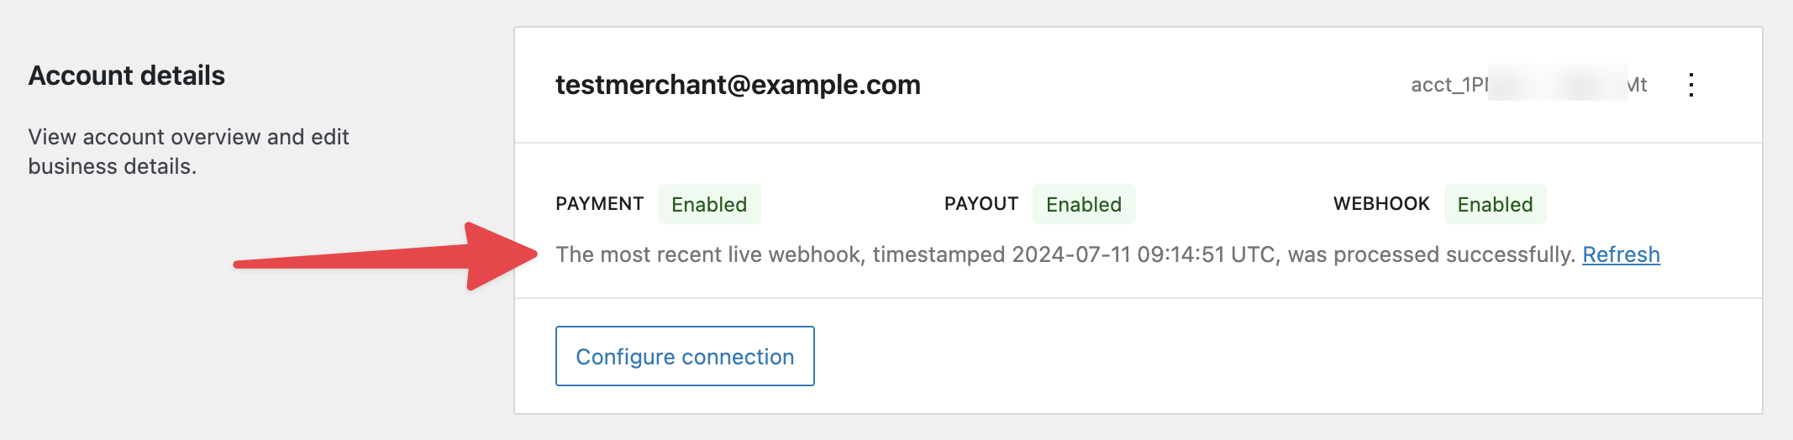Image resolution: width=1793 pixels, height=440 pixels.
Task: Click the PAYMENT status label
Action: click(599, 204)
